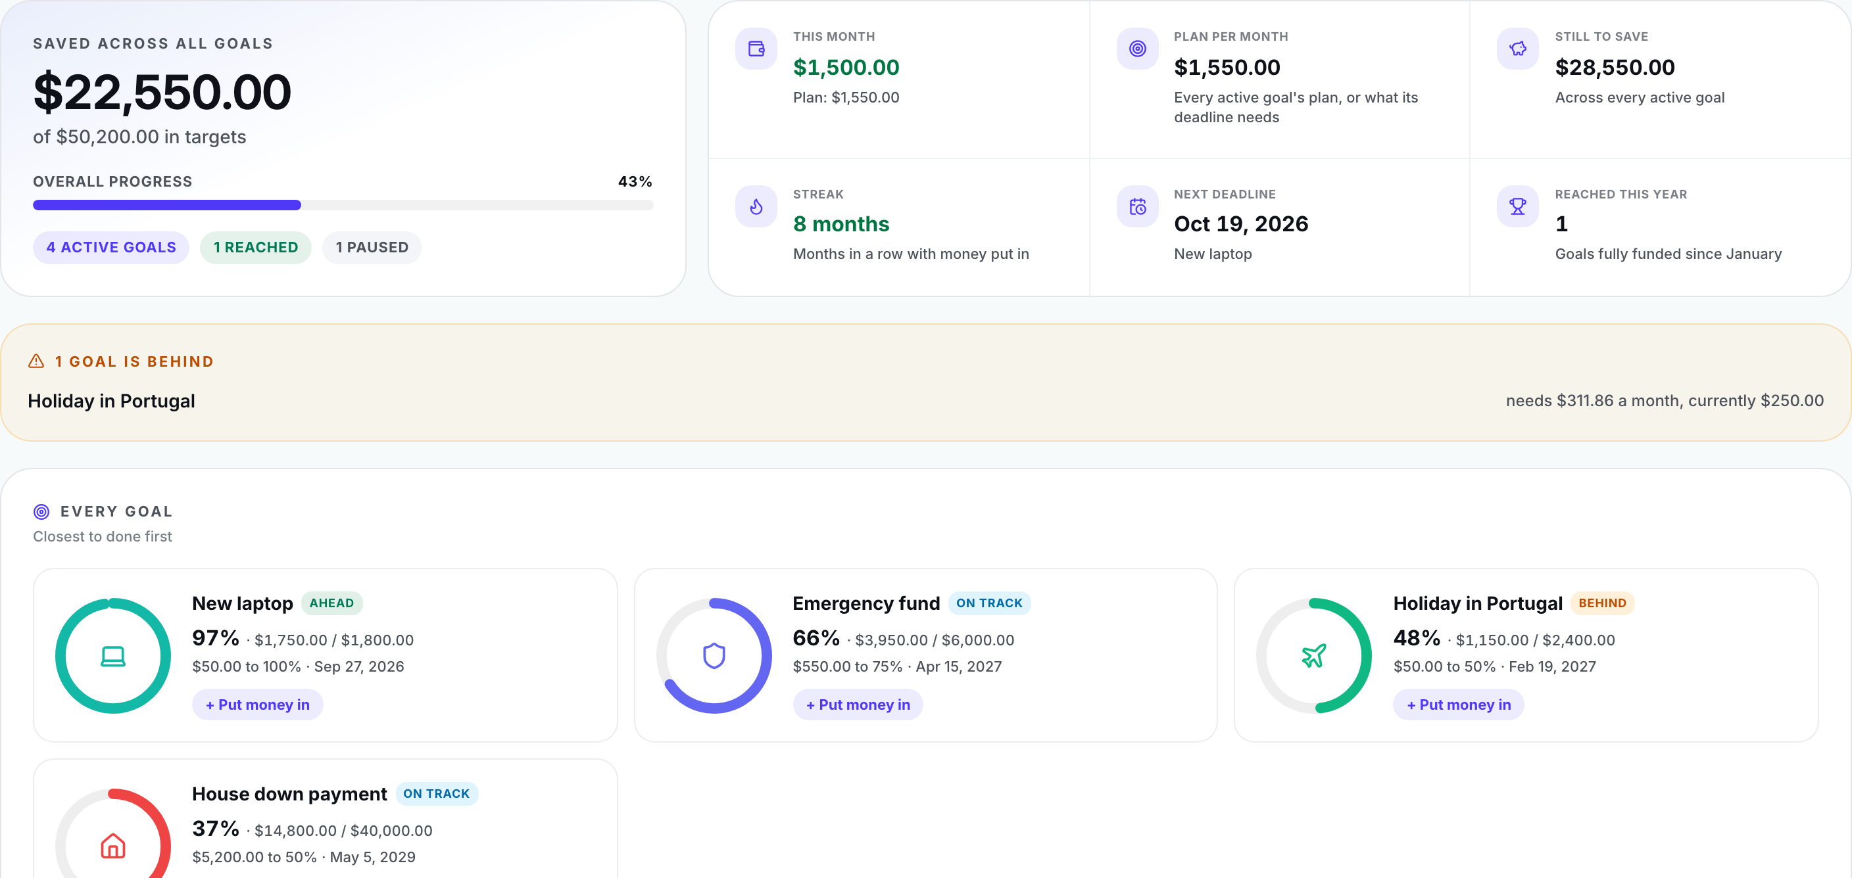Click the 'needs $311.86 a month' text

[x=1595, y=400]
